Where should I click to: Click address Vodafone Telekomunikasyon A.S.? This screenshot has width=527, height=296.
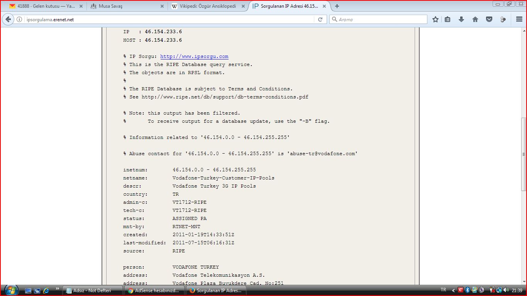pyautogui.click(x=219, y=275)
